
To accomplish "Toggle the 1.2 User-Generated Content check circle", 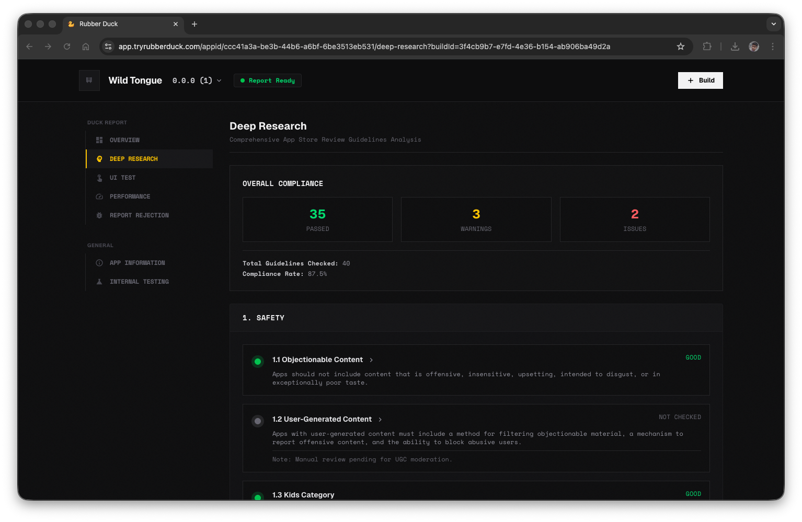I will click(258, 421).
